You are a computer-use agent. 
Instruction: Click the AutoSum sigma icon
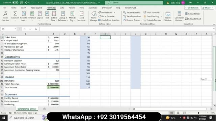tap(15, 13)
